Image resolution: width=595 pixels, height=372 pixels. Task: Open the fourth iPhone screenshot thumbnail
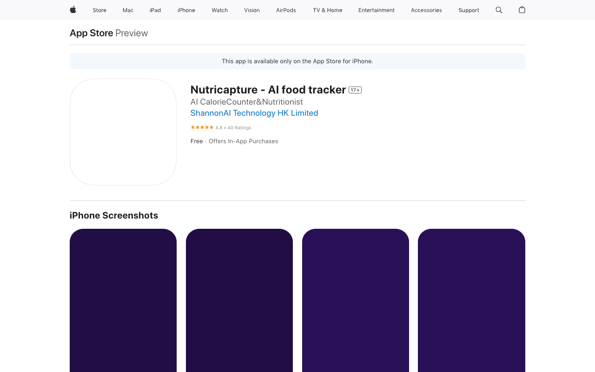point(471,300)
